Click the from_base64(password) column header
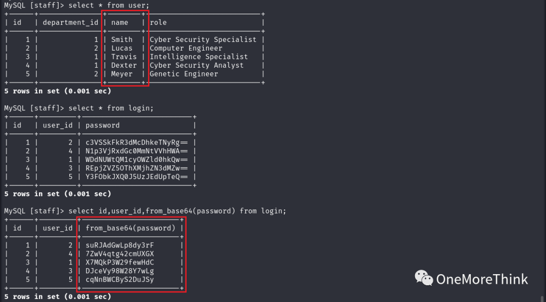 pyautogui.click(x=130, y=228)
